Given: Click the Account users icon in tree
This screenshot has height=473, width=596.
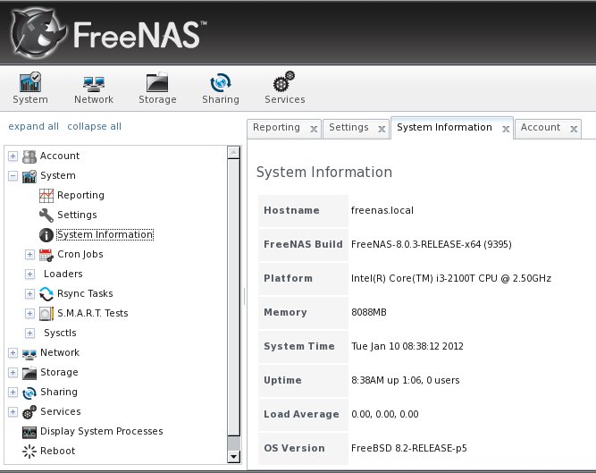Looking at the screenshot, I should (x=29, y=156).
